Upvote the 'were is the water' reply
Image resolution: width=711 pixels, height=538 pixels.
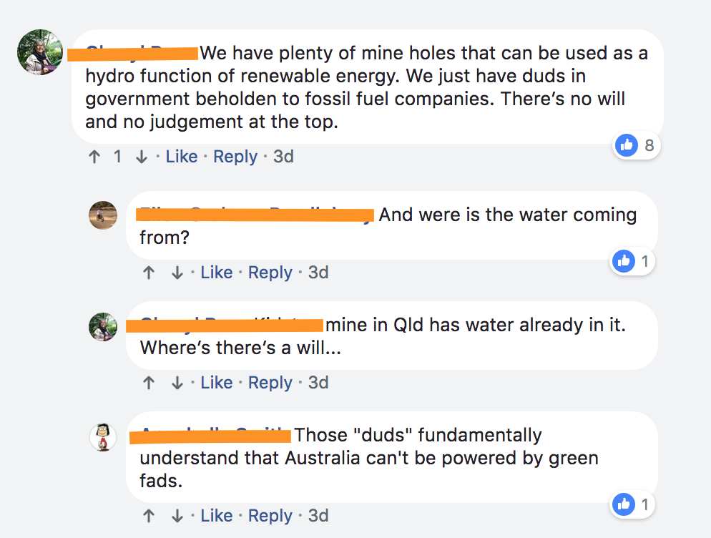coord(149,273)
